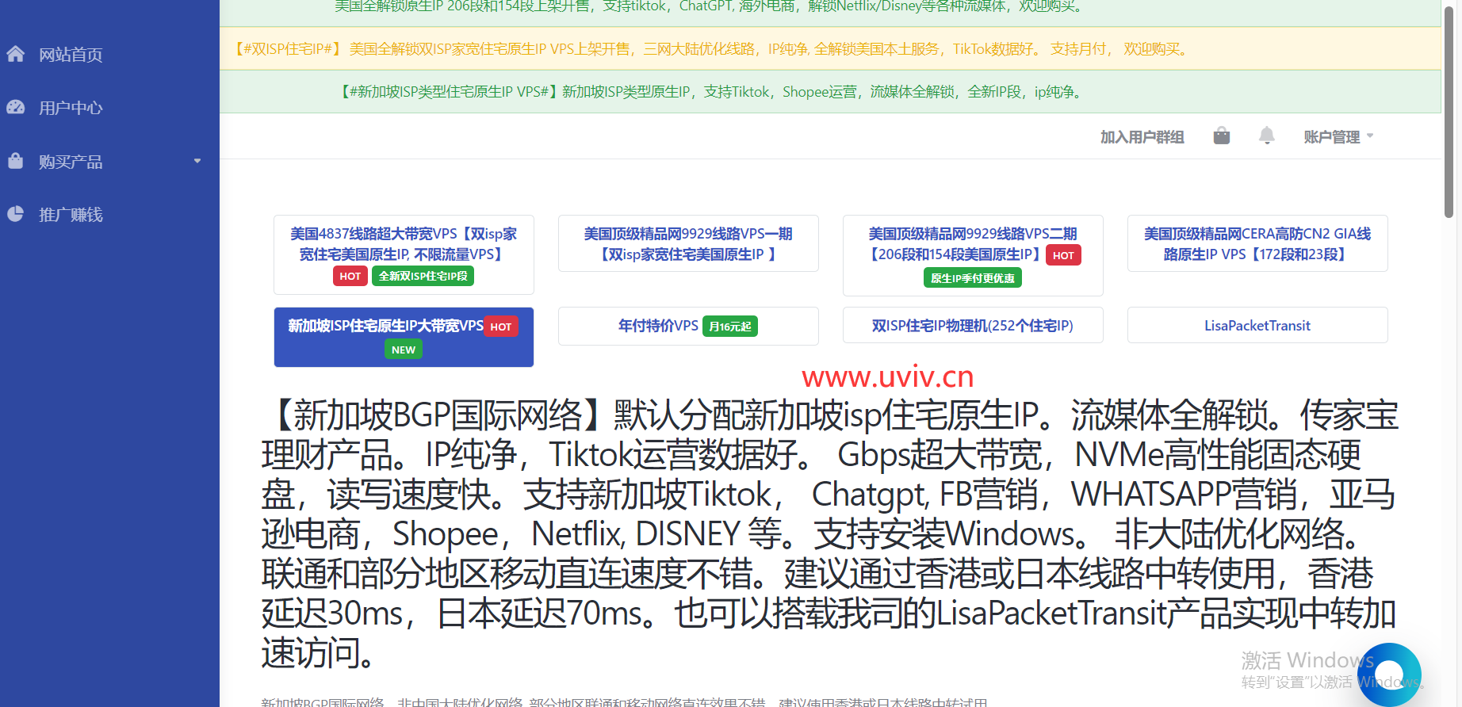Open the 账户管理 dropdown menu

click(x=1338, y=137)
